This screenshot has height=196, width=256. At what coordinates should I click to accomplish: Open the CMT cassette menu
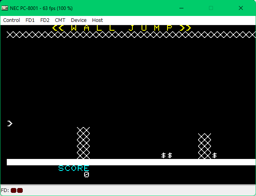60,20
